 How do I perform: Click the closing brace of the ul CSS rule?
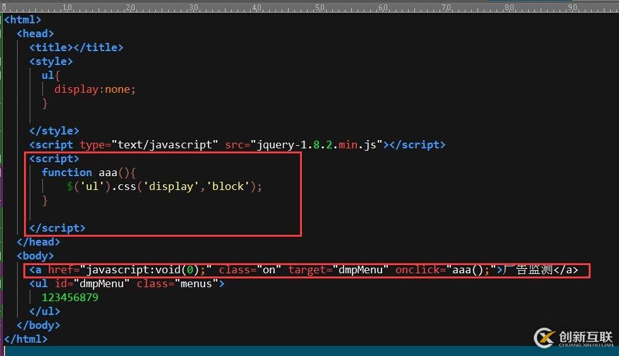point(45,103)
